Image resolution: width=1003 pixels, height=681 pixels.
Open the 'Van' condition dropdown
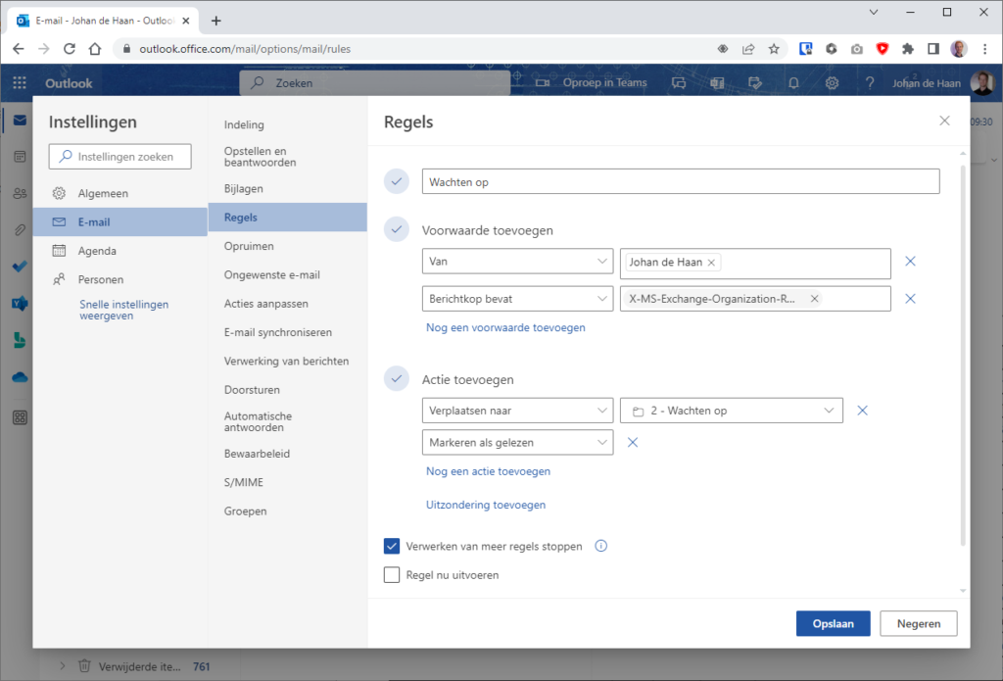pos(517,263)
